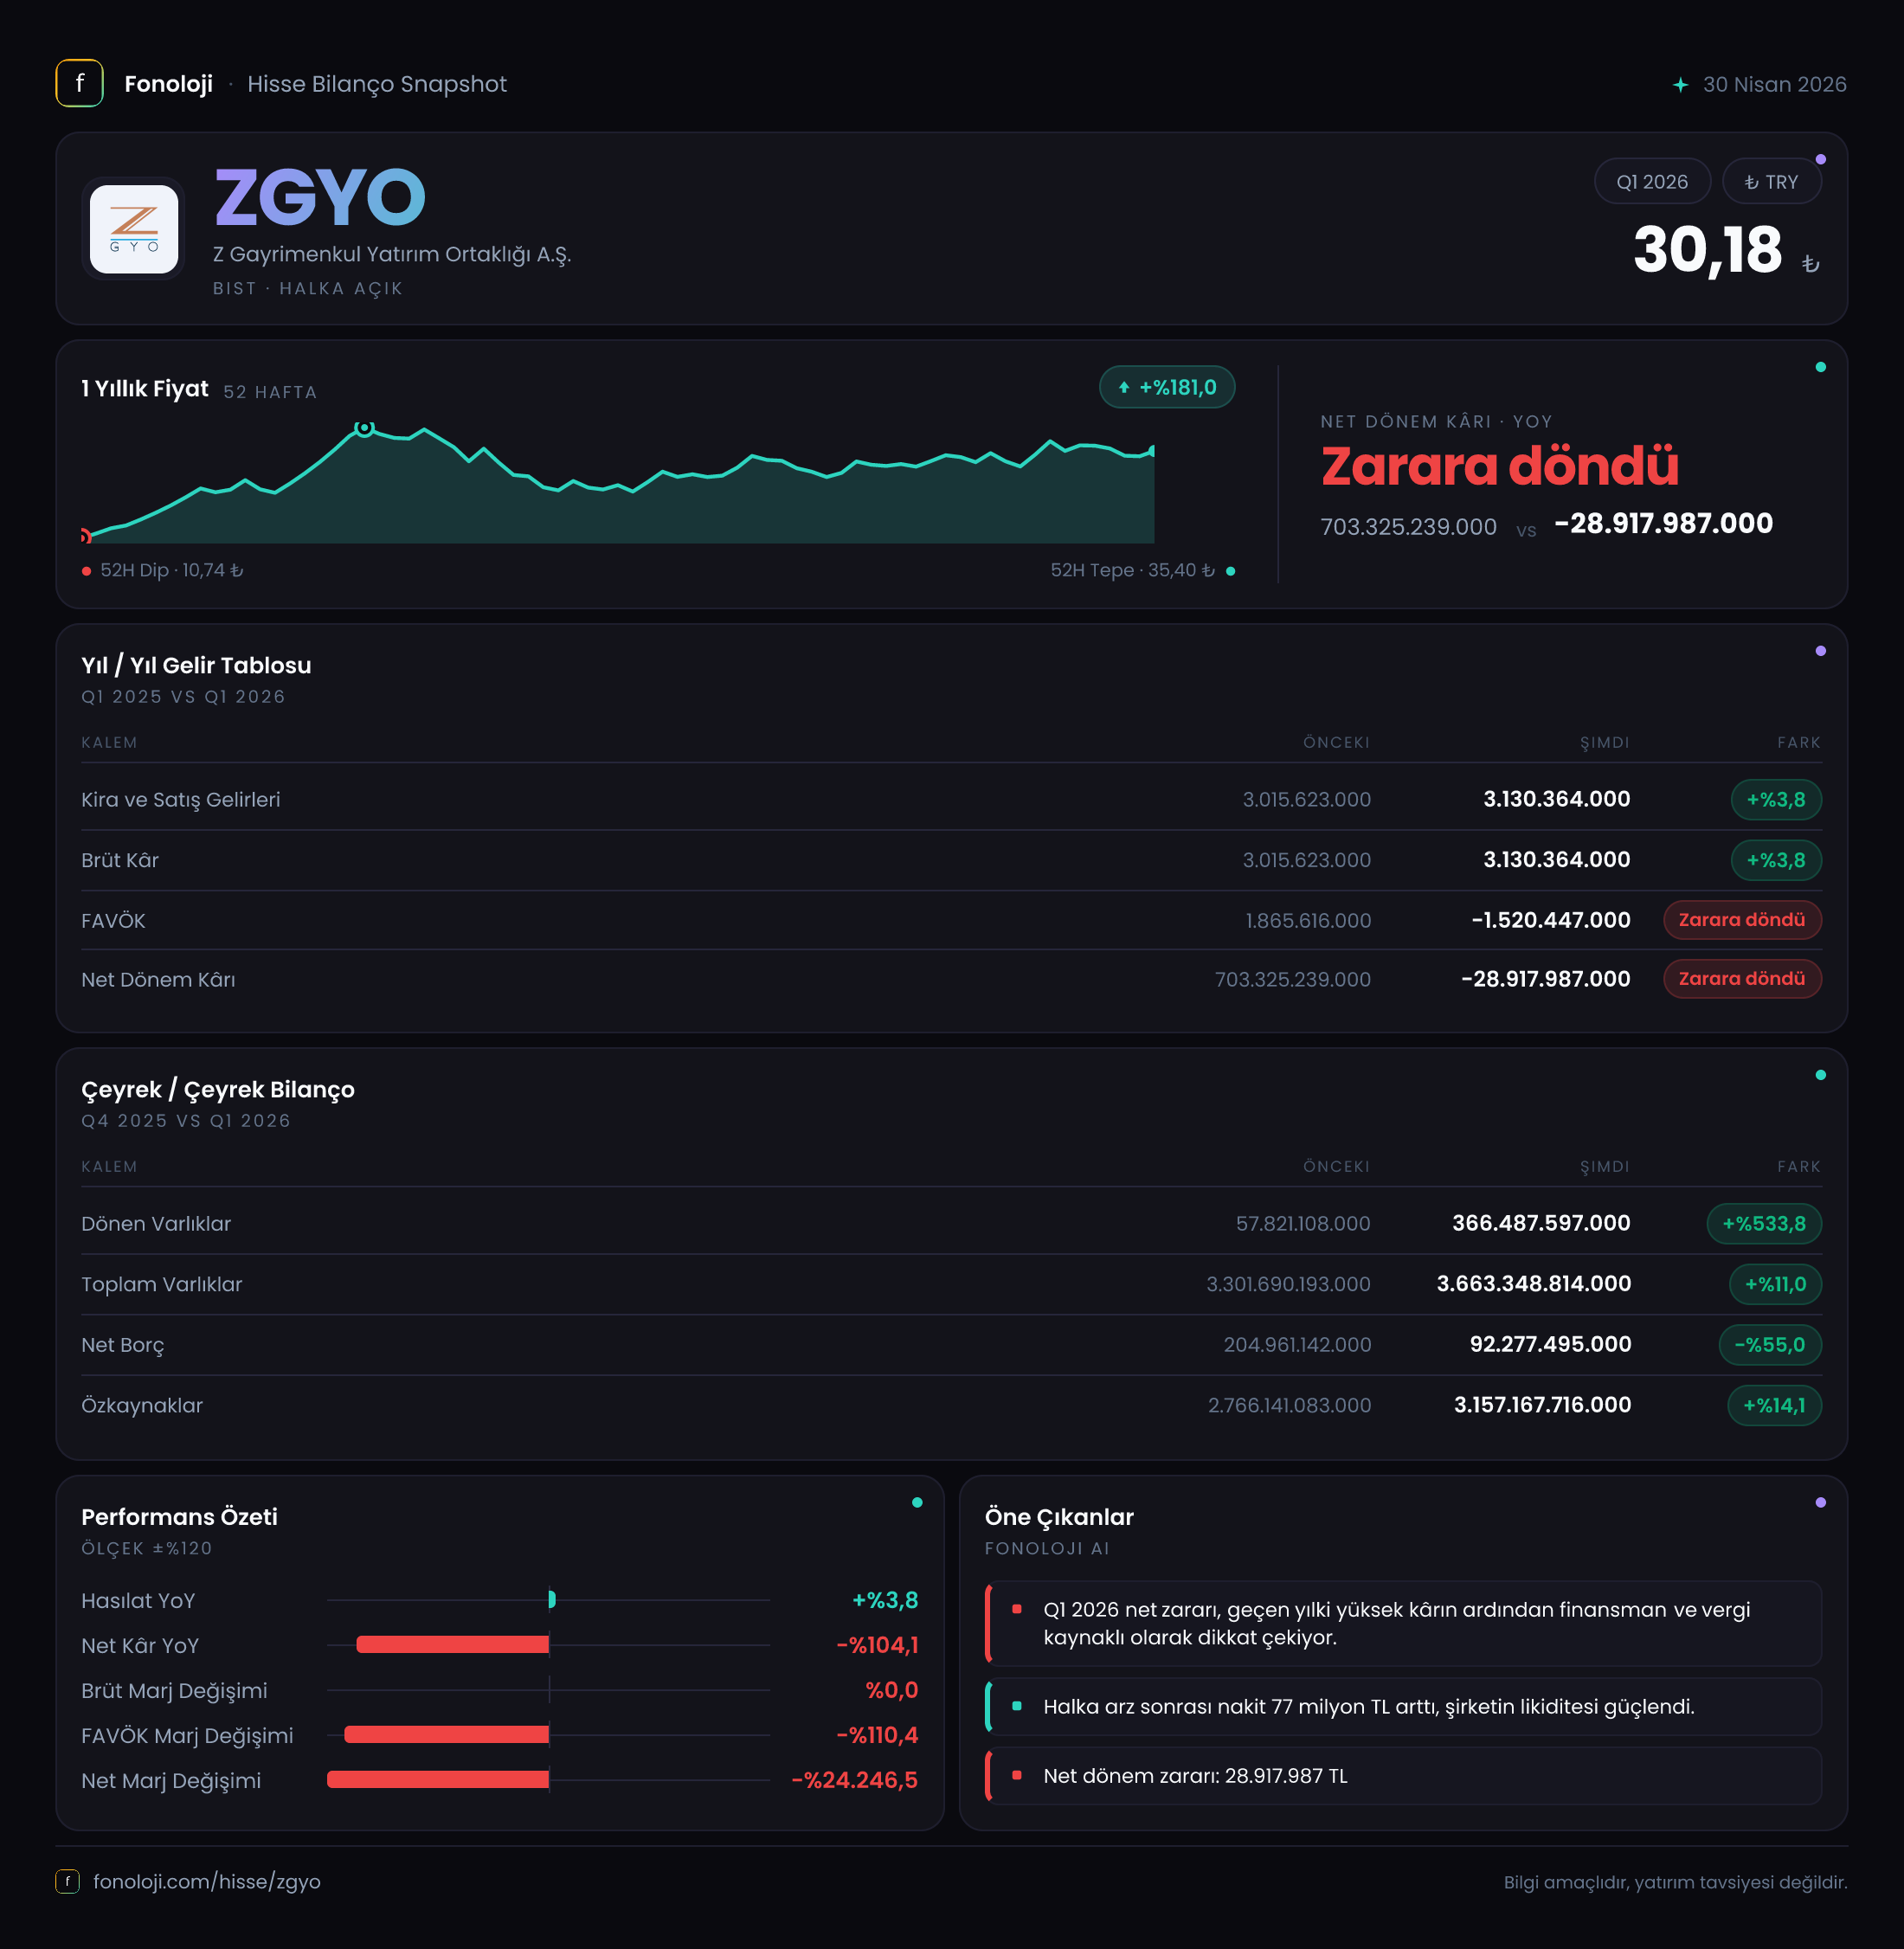Click the Halka arz sonrası nakit highlight item
Screen dimensions: 1904x1949
(1403, 1706)
